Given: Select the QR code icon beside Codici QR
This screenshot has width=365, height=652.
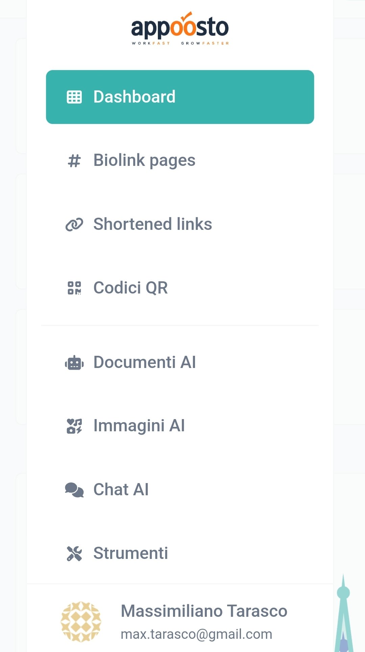Looking at the screenshot, I should 74,288.
